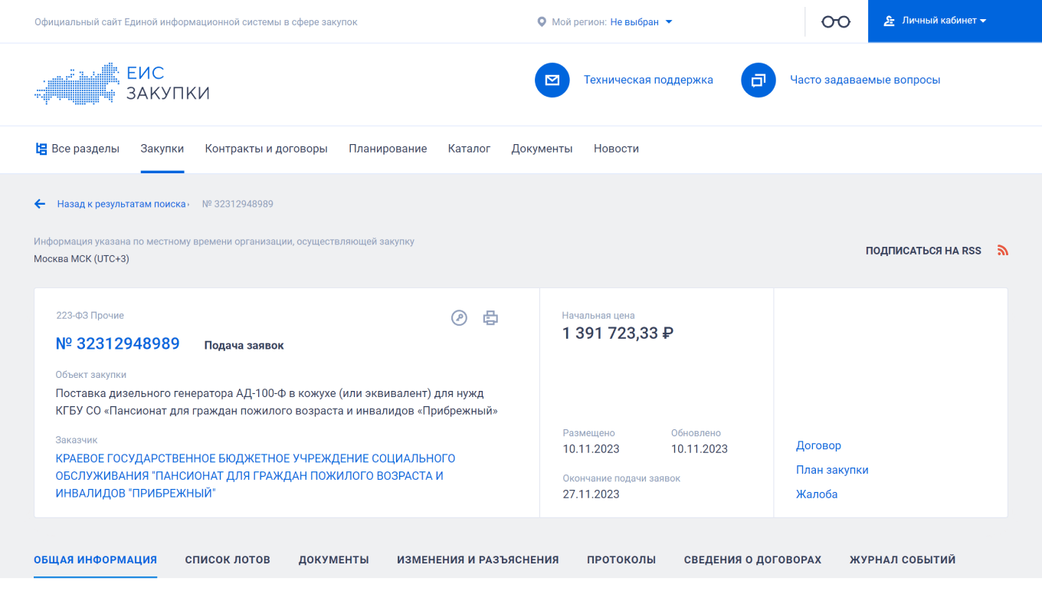Click the RSS feed icon
Viewport: 1042px width, 614px height.
[1003, 250]
